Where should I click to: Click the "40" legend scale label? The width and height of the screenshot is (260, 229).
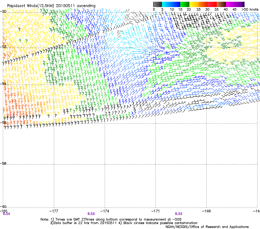[x=226, y=10]
